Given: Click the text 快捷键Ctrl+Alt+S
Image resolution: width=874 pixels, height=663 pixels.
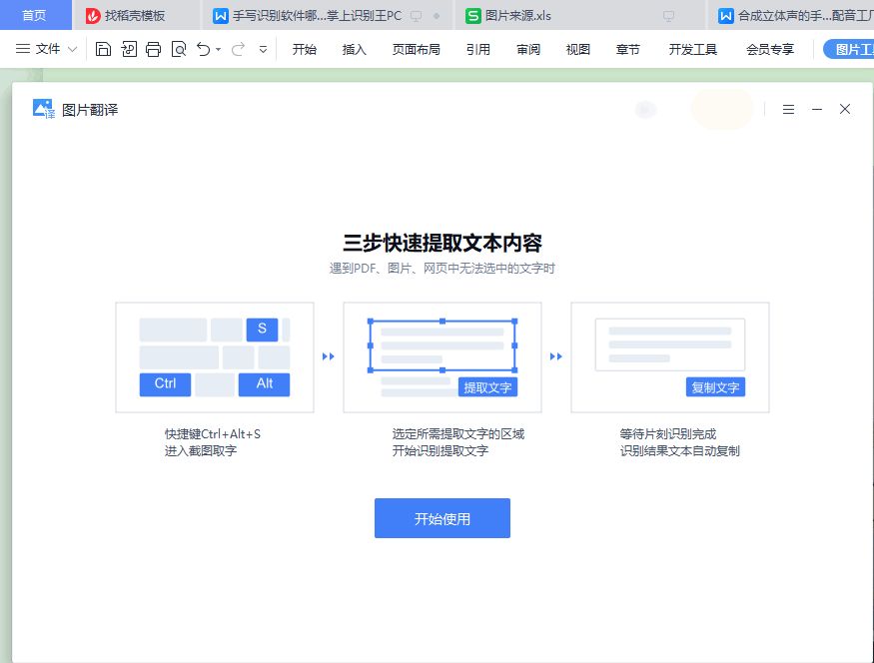Looking at the screenshot, I should pos(213,434).
